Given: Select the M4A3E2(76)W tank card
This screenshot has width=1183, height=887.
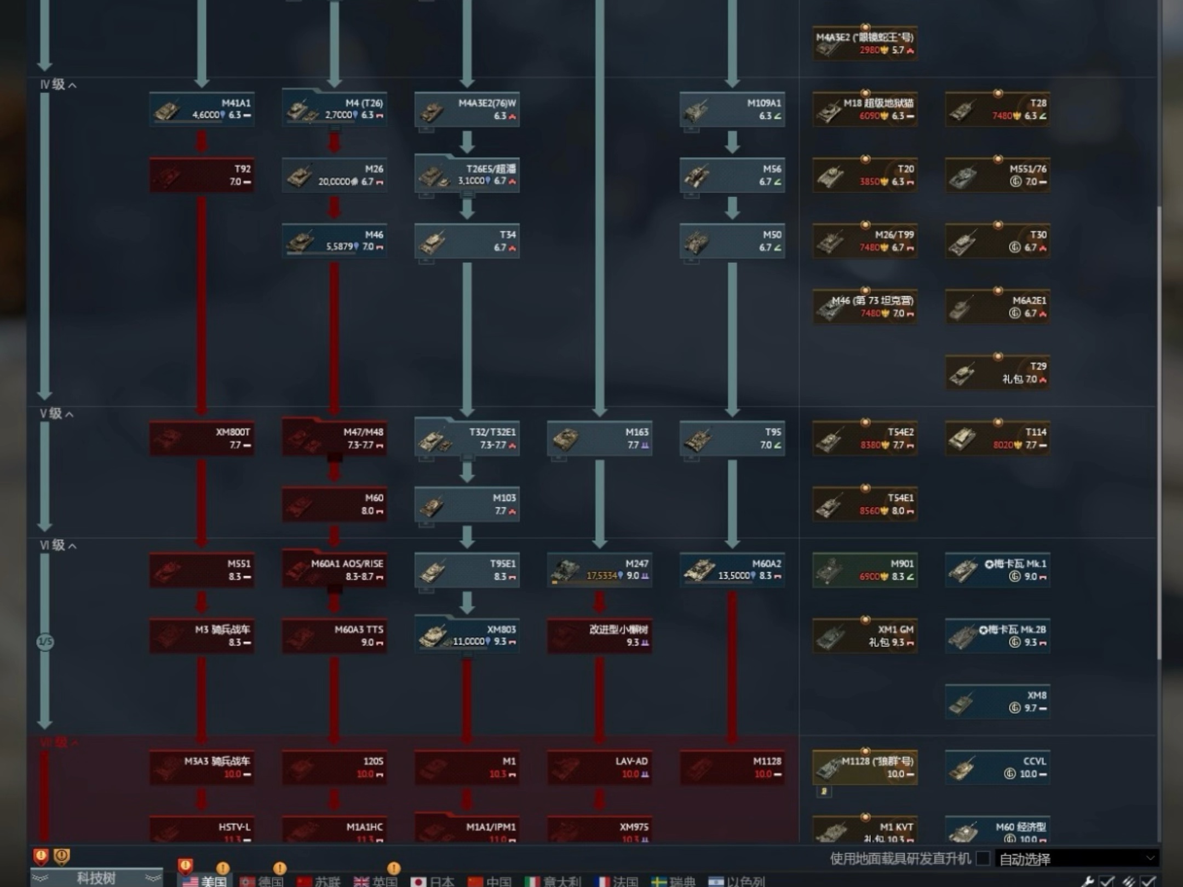Looking at the screenshot, I should pyautogui.click(x=467, y=110).
